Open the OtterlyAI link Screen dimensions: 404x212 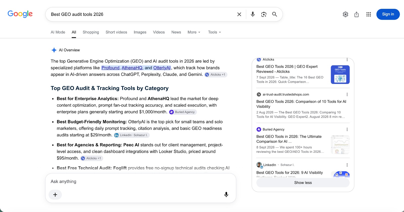(162, 68)
